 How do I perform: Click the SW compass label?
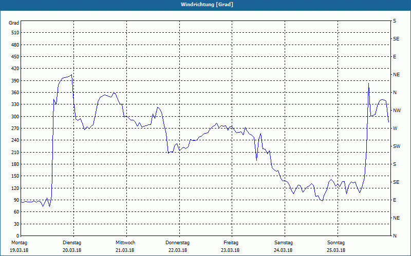tap(397, 146)
